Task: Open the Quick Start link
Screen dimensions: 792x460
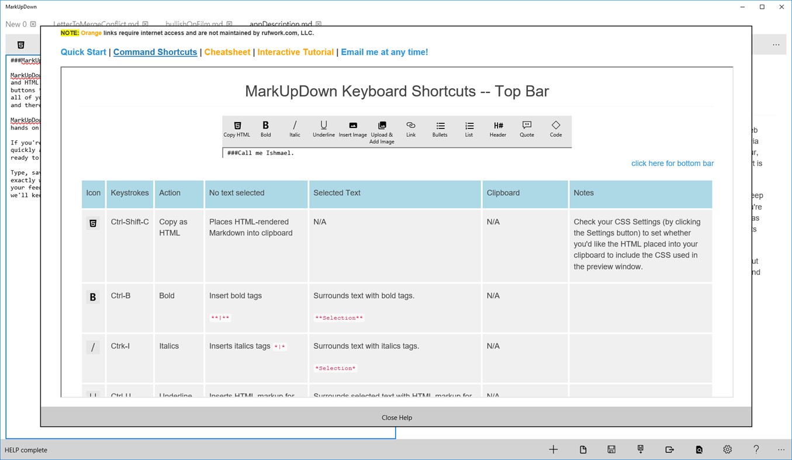Action: coord(83,52)
